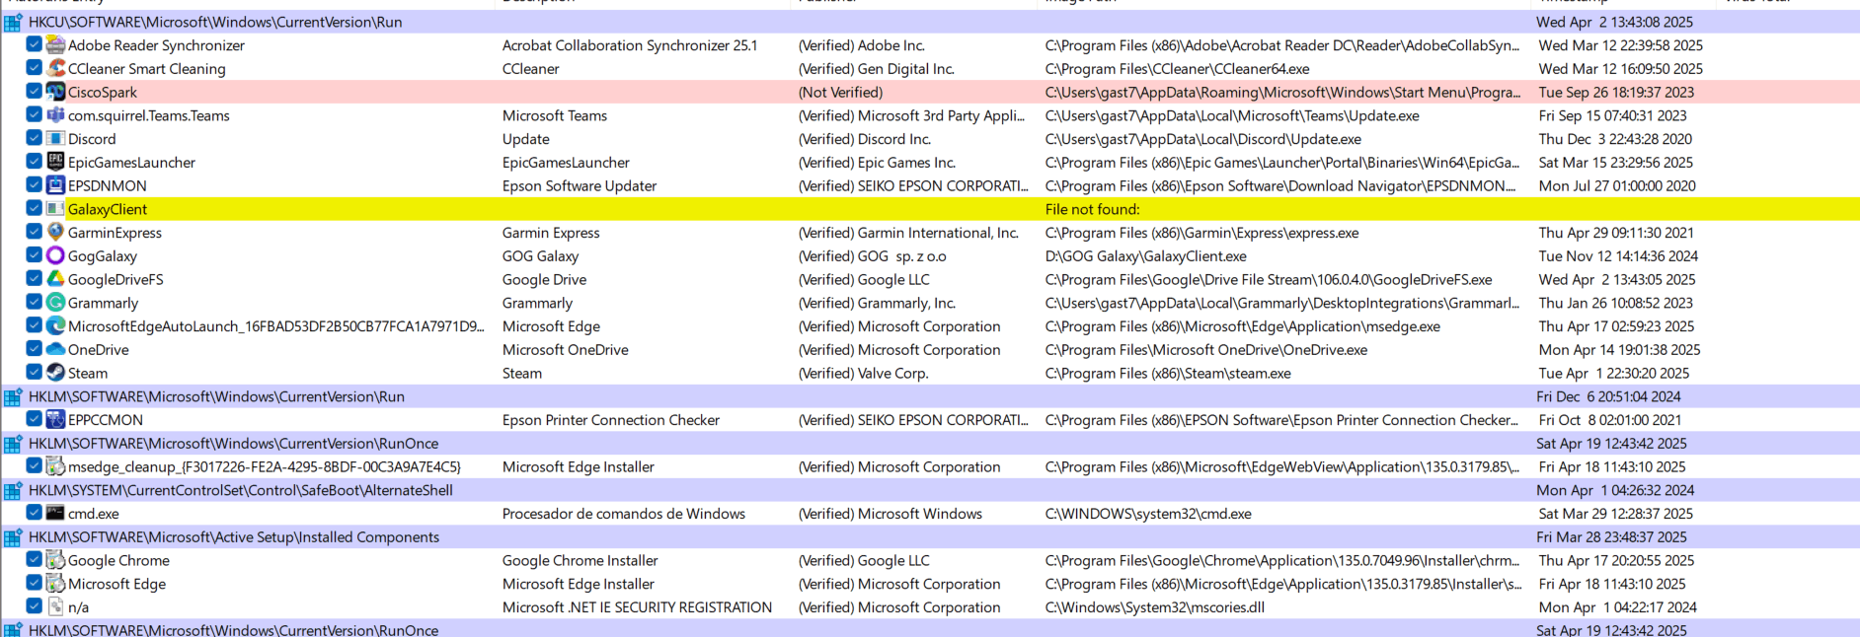Click the icon beside the Active Setup Microsoft Edge entry
Screen dimensions: 1860x637
coord(55,584)
